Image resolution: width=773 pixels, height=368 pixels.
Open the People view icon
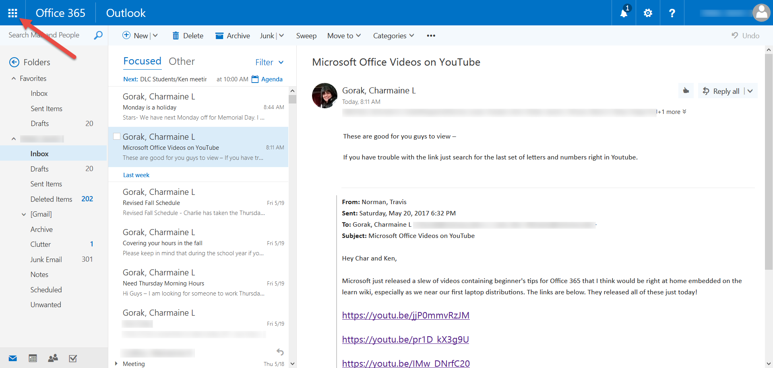point(53,358)
